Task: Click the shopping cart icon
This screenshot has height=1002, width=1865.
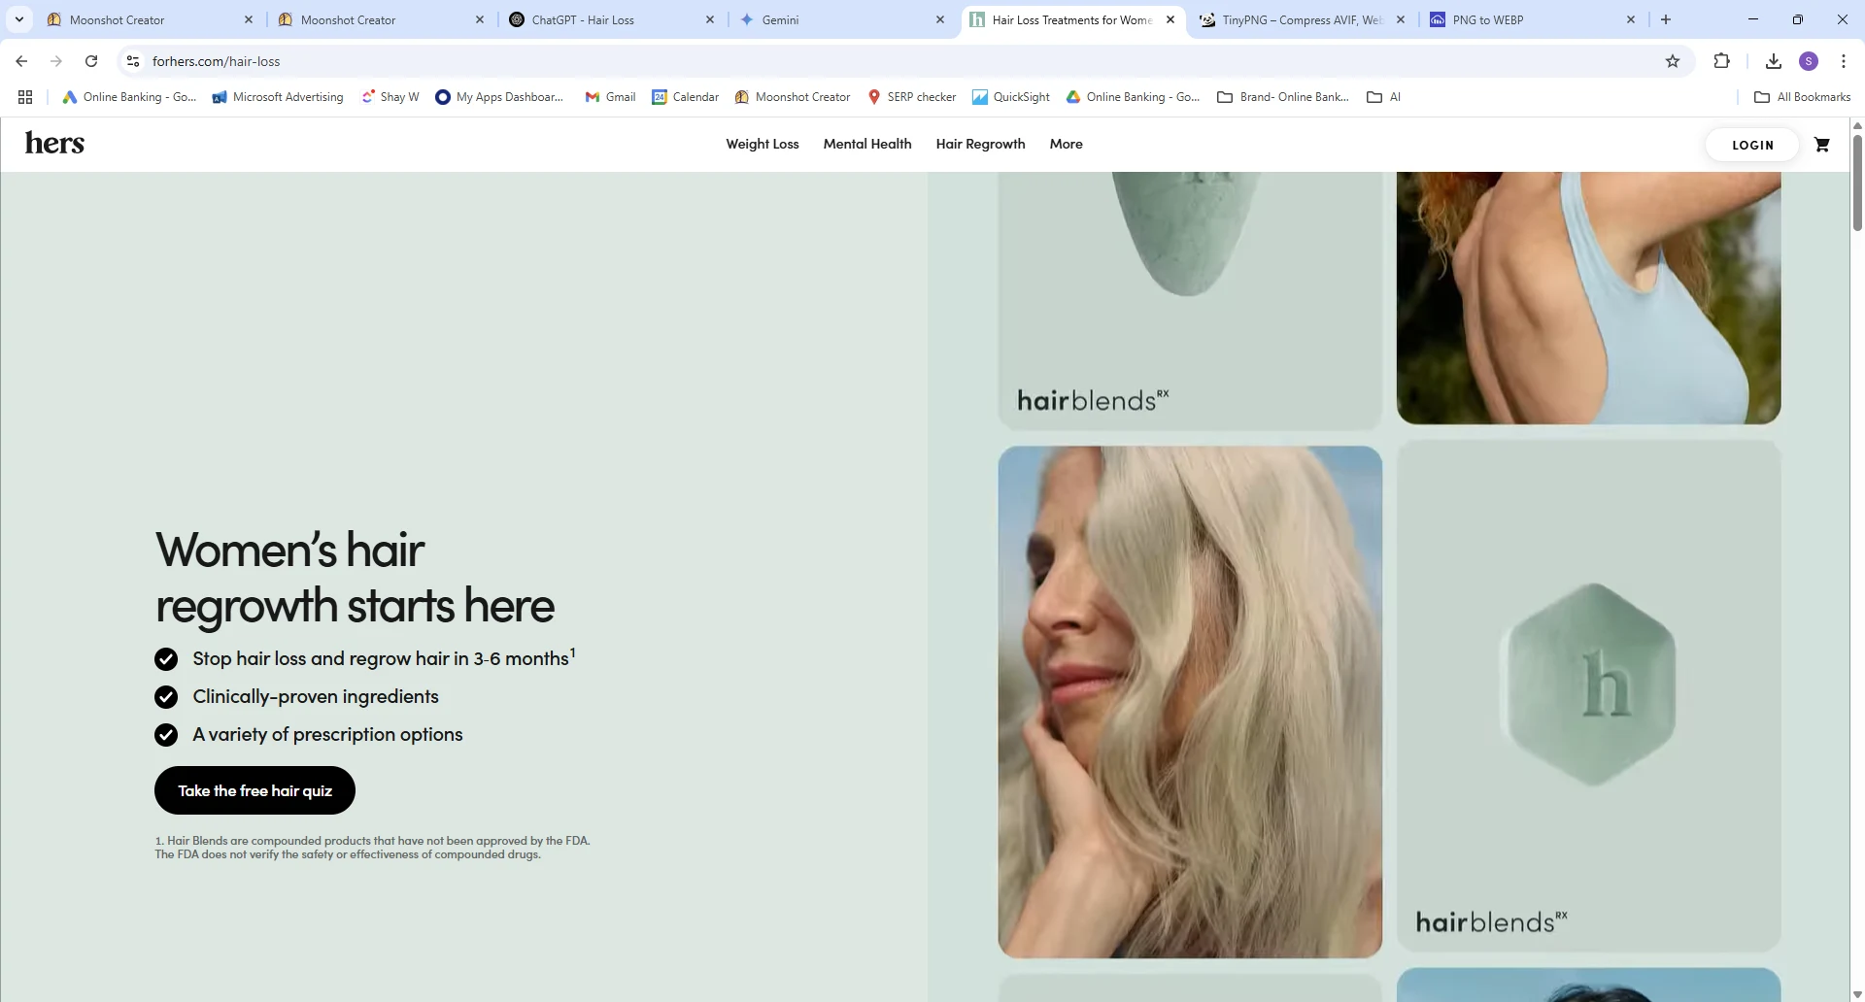Action: click(1821, 145)
